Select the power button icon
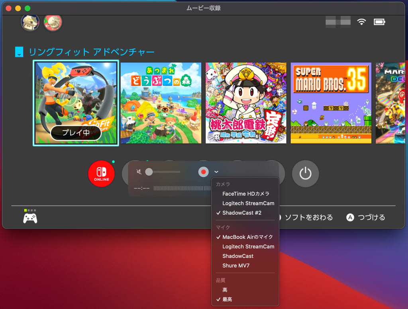Viewport: 408px width, 309px height. 305,174
